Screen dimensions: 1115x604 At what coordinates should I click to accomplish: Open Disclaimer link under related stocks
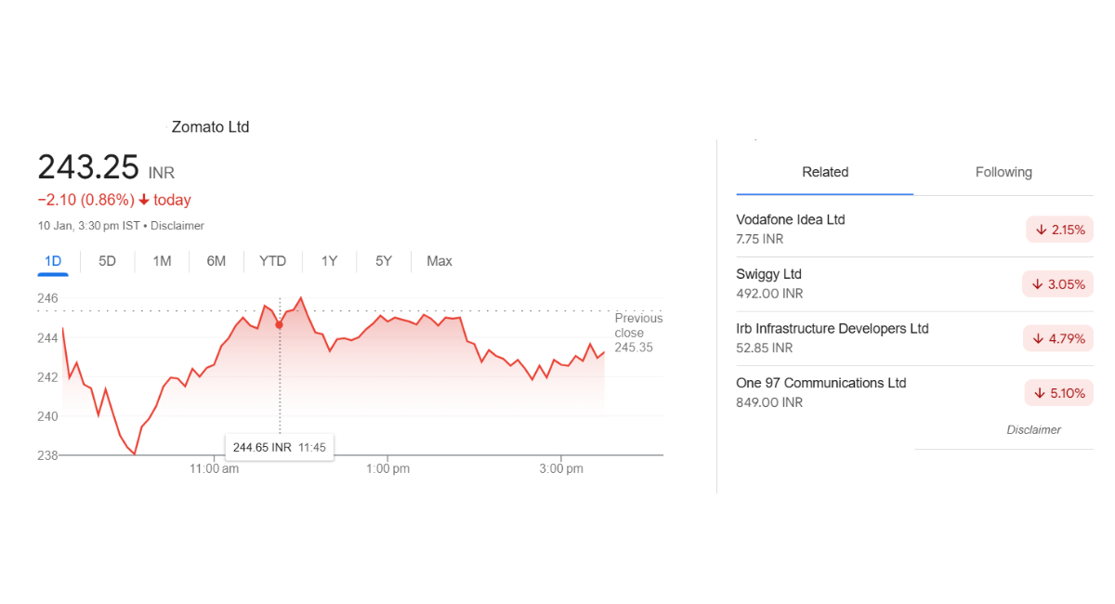[1033, 429]
